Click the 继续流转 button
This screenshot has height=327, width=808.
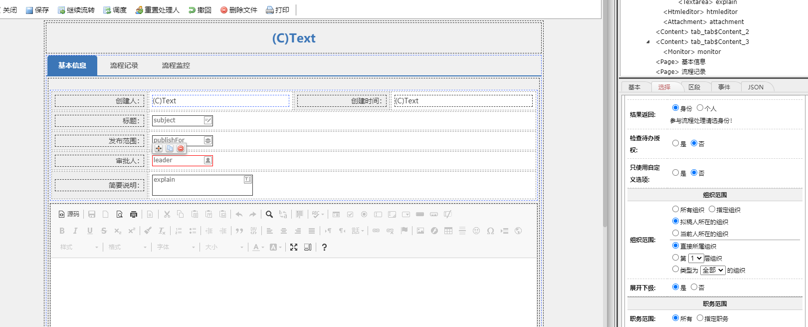[76, 10]
